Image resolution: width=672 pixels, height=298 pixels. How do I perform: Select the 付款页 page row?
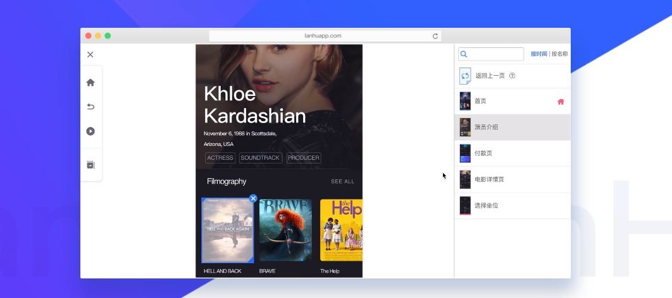(x=512, y=153)
